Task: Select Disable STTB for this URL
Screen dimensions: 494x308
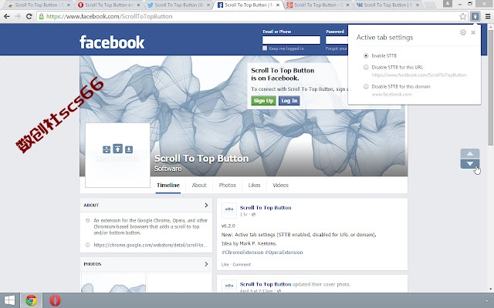Action: point(366,67)
